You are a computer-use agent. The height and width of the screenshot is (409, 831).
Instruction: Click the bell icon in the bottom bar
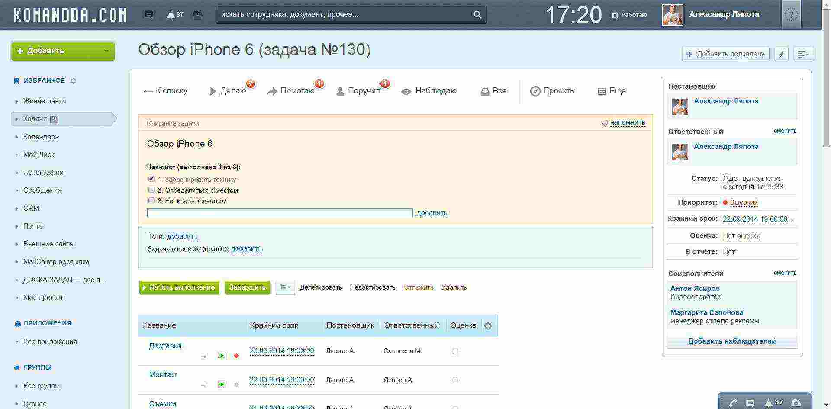(769, 403)
